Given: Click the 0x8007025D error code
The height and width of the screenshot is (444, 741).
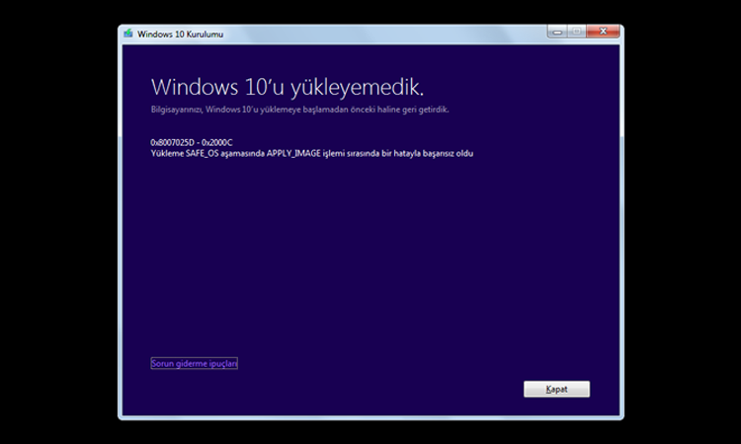Looking at the screenshot, I should [x=172, y=142].
